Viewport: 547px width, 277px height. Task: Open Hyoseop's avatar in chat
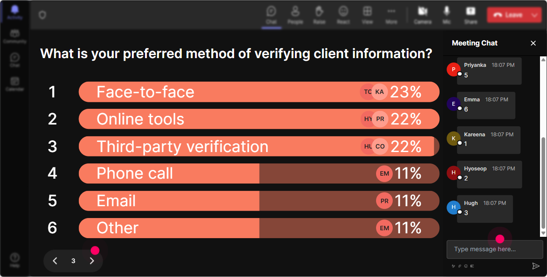tap(454, 173)
